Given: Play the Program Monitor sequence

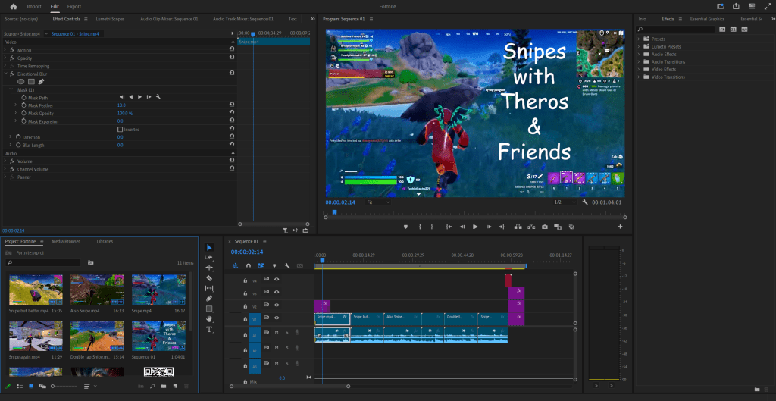Looking at the screenshot, I should pyautogui.click(x=475, y=227).
